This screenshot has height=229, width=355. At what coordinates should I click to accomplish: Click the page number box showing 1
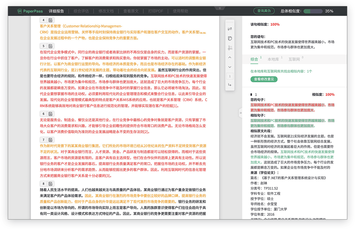(230, 76)
